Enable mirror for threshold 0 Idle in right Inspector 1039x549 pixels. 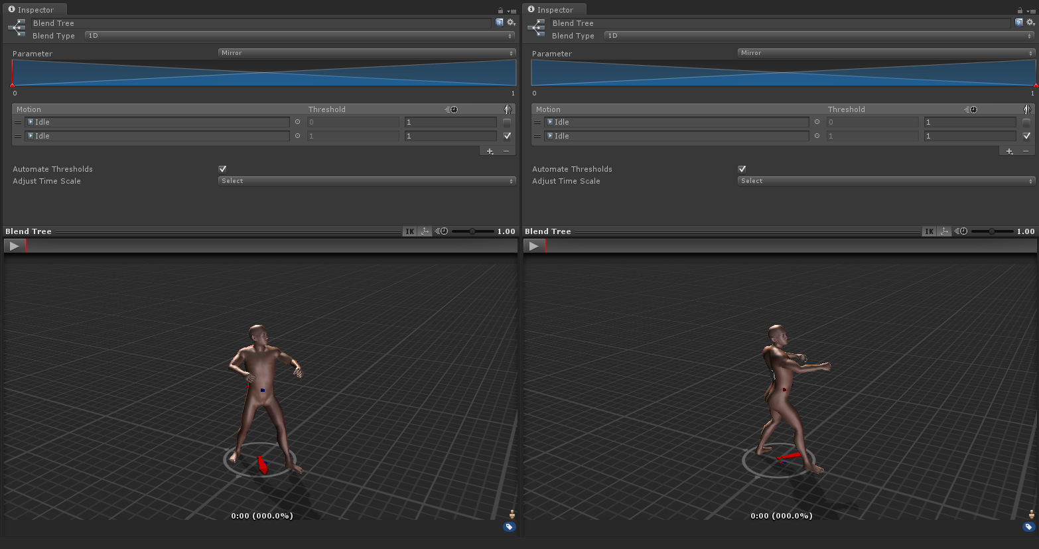pos(1026,123)
